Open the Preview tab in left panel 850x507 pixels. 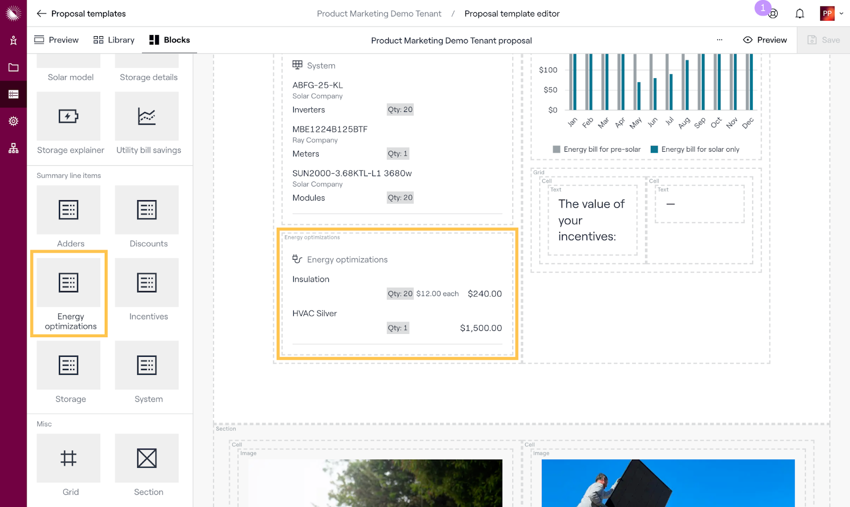pyautogui.click(x=56, y=40)
